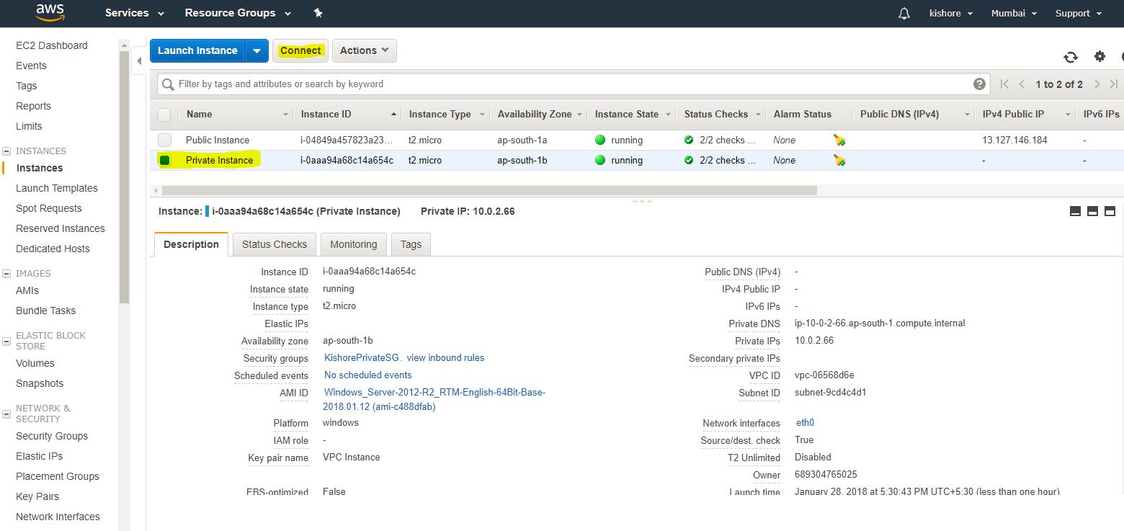
Task: Click the horizontal scrollbar under instance table
Action: [490, 191]
